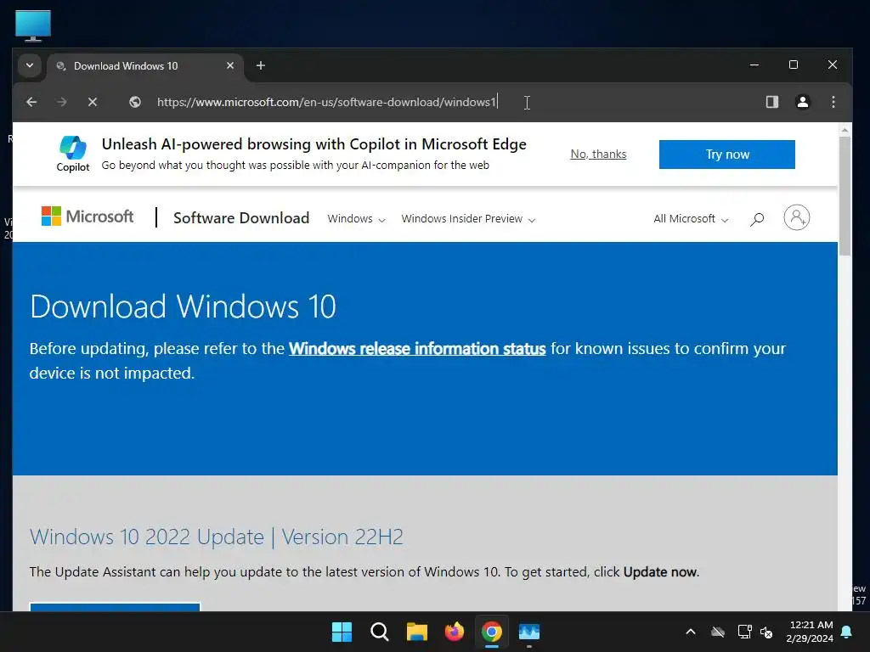The width and height of the screenshot is (870, 652).
Task: Open taskbar Search
Action: 380,632
